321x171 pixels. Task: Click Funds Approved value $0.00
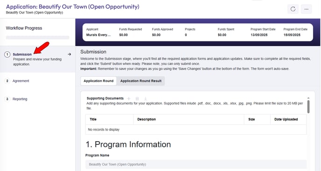tap(156, 35)
